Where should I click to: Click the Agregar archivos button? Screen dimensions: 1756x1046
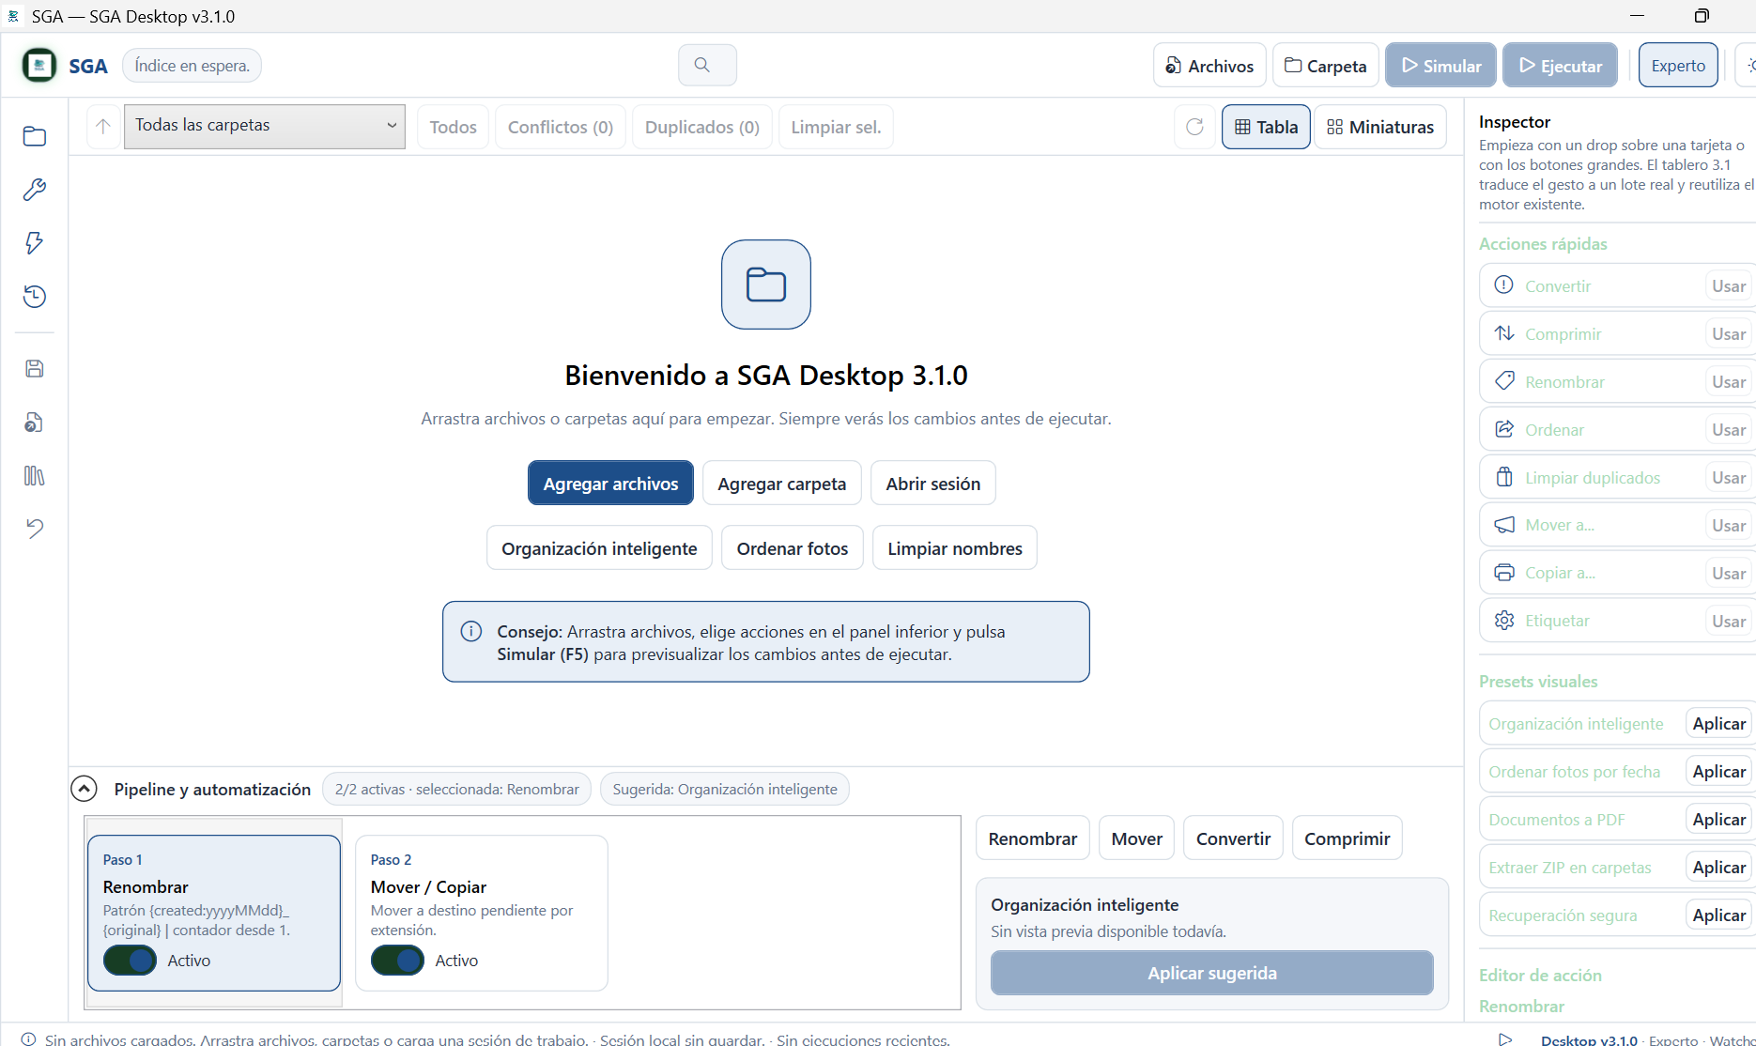pyautogui.click(x=610, y=483)
